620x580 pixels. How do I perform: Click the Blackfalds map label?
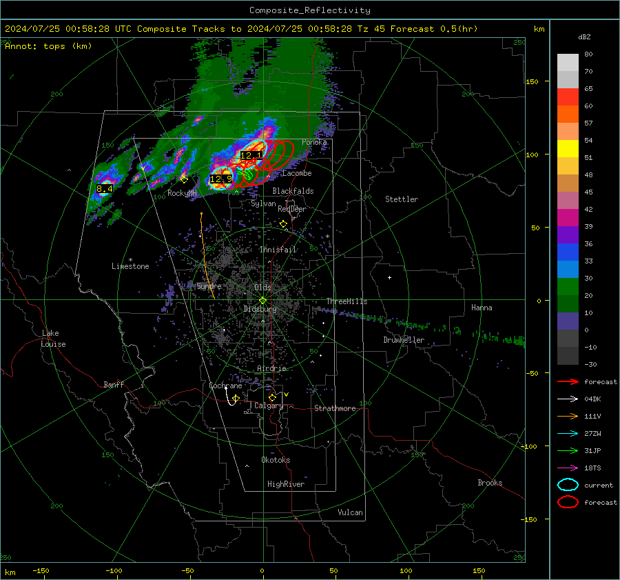293,191
